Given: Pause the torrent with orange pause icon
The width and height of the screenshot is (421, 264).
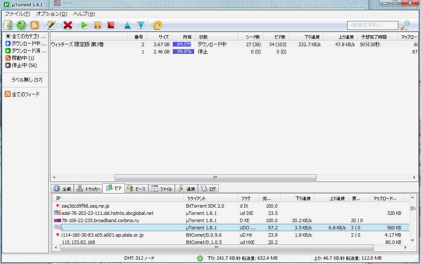Looking at the screenshot, I should [x=98, y=25].
